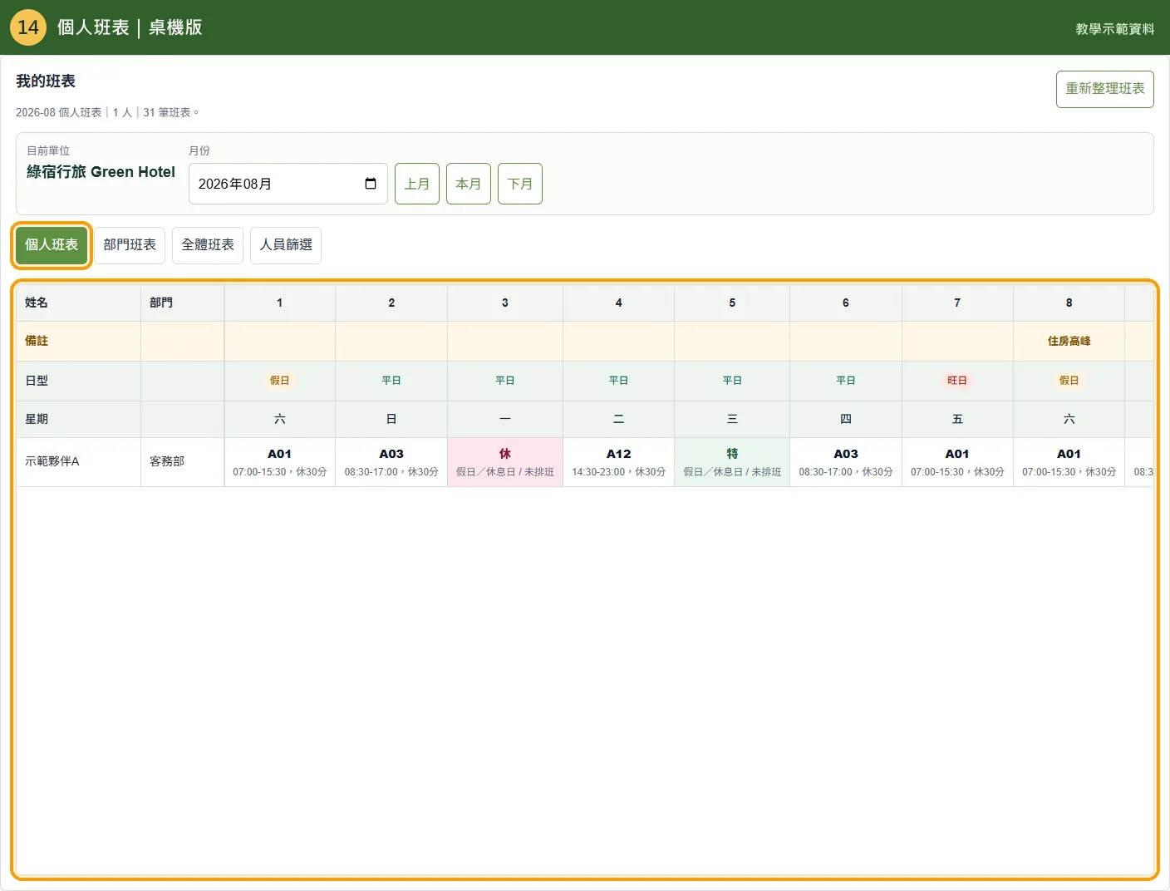Go to previous month with 上月
The width and height of the screenshot is (1170, 891).
tap(417, 184)
